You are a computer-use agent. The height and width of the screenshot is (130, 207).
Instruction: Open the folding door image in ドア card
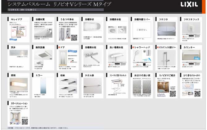63,58
